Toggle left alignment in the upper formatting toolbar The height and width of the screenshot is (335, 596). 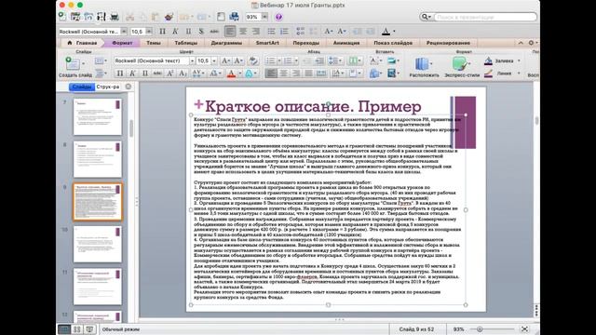pyautogui.click(x=230, y=32)
